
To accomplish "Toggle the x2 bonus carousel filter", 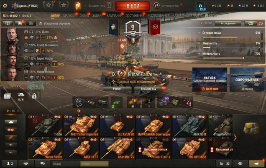I will (x=10, y=130).
